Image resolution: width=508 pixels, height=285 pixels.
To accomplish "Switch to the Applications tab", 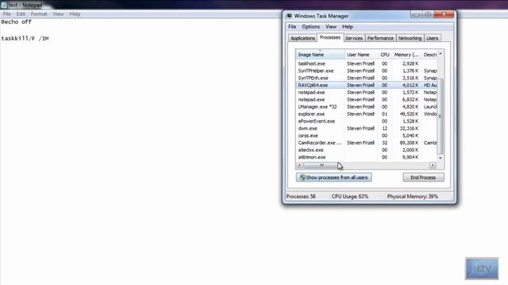I will pos(302,38).
